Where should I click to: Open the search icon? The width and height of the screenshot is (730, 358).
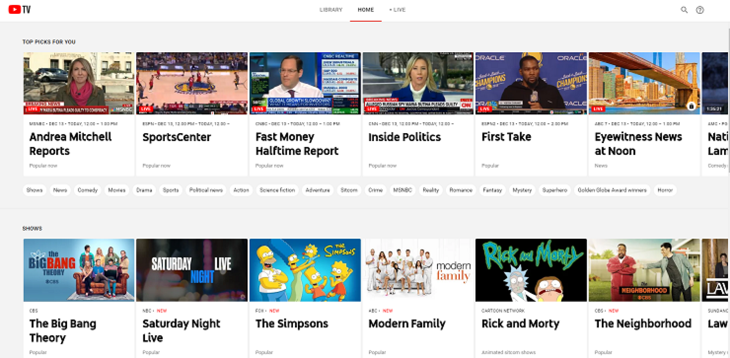pyautogui.click(x=684, y=10)
